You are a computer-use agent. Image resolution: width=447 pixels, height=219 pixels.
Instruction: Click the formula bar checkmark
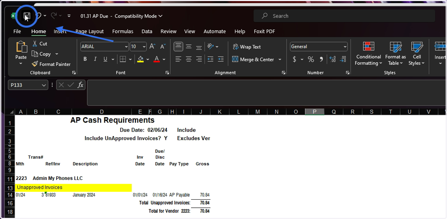pos(71,85)
